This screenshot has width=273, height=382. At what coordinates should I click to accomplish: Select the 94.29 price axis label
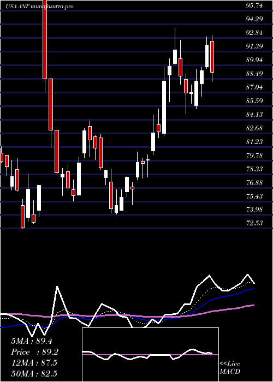(x=254, y=19)
